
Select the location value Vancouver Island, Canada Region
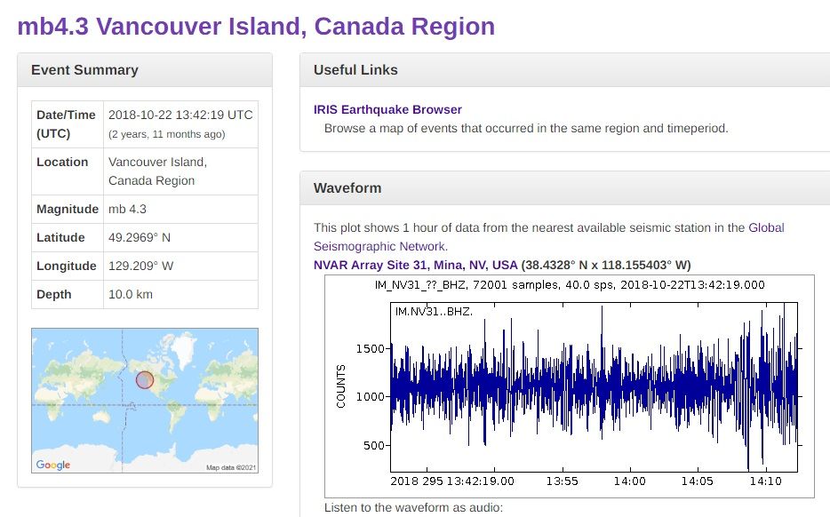[x=158, y=171]
